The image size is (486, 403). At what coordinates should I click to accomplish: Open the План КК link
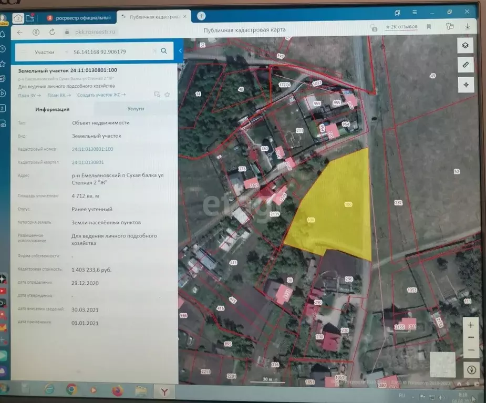[59, 95]
